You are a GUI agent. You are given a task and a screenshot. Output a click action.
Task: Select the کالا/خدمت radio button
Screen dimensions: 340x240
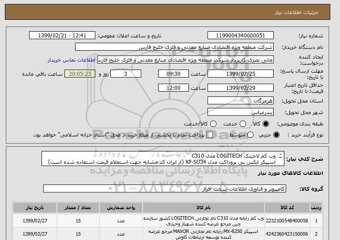[x=213, y=124]
